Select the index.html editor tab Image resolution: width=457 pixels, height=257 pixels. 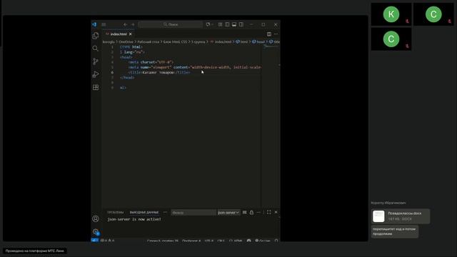coord(119,34)
